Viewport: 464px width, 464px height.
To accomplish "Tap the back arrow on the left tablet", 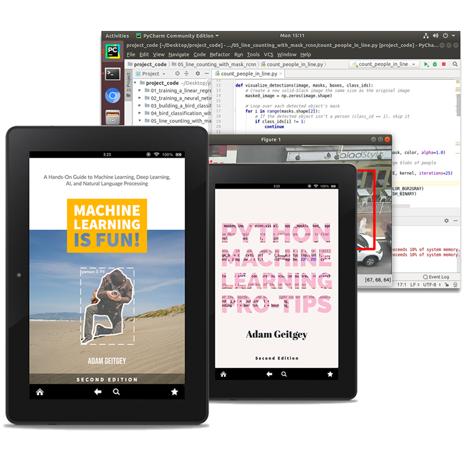I will click(98, 392).
